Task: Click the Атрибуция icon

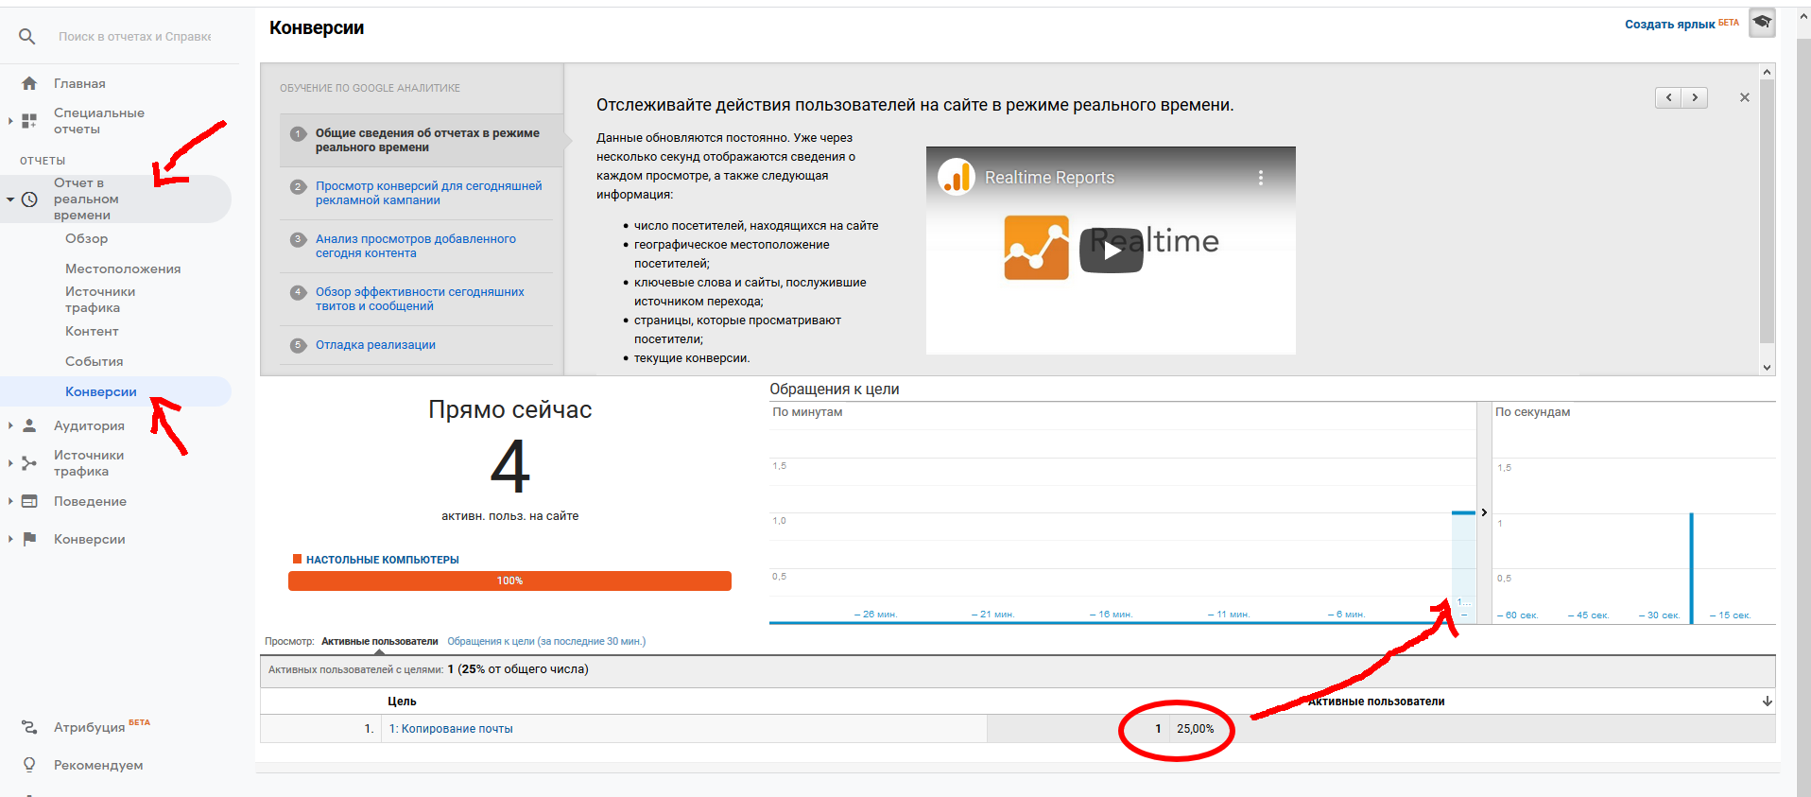Action: tap(29, 727)
